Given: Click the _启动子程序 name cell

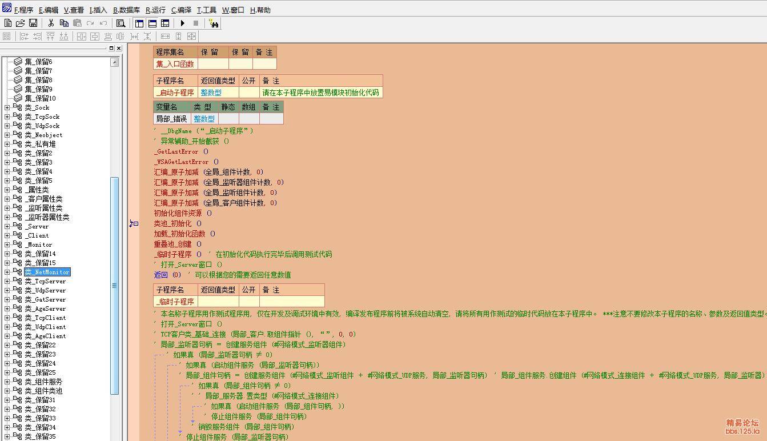Looking at the screenshot, I should point(175,93).
